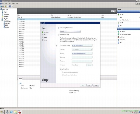The height and width of the screenshot is (114, 140).
Task: Open the Assignments node in the tree
Action: point(6,15)
